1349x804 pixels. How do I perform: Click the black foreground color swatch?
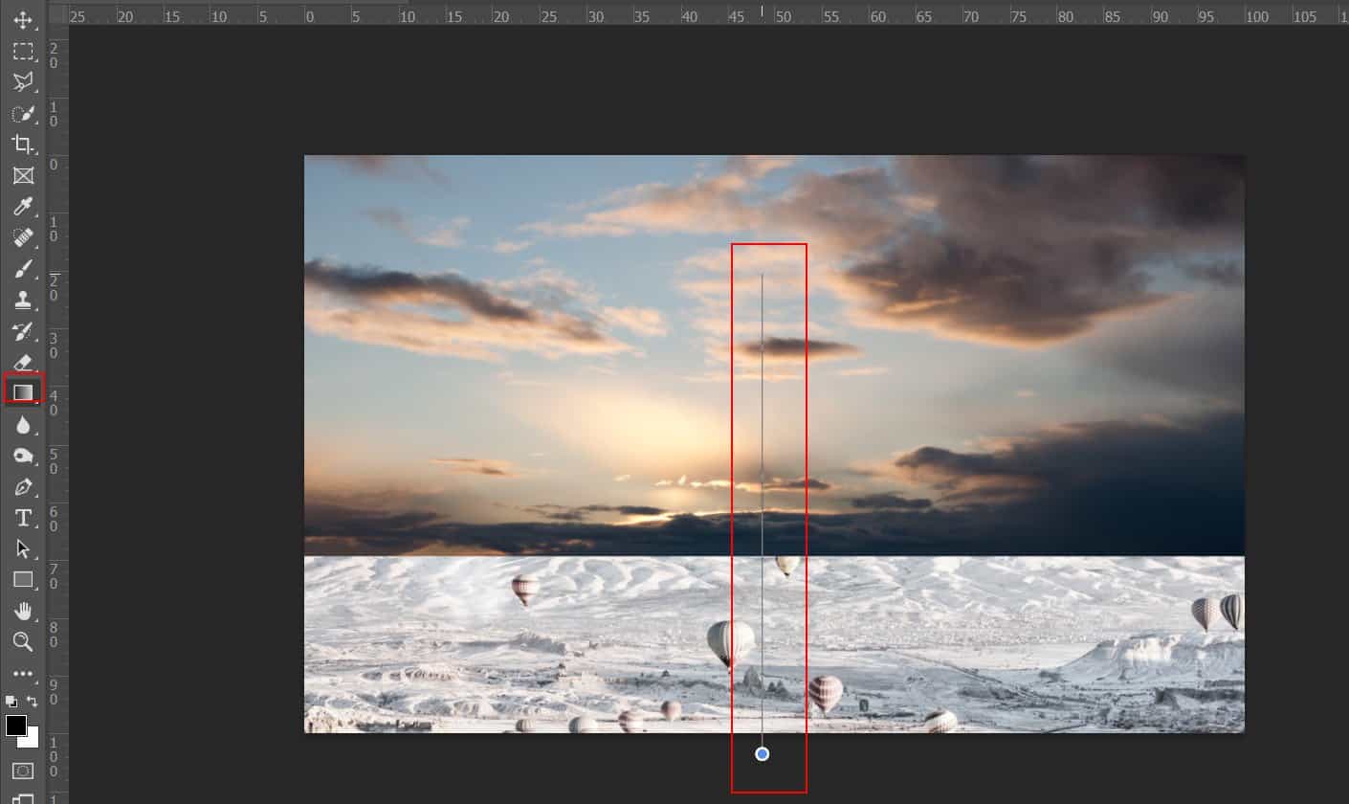pos(15,726)
